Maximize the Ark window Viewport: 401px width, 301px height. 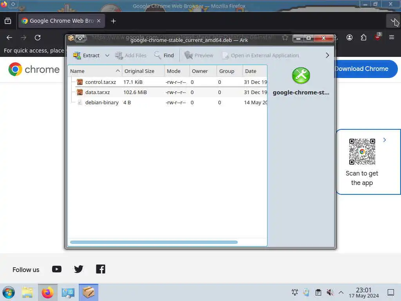pyautogui.click(x=309, y=38)
